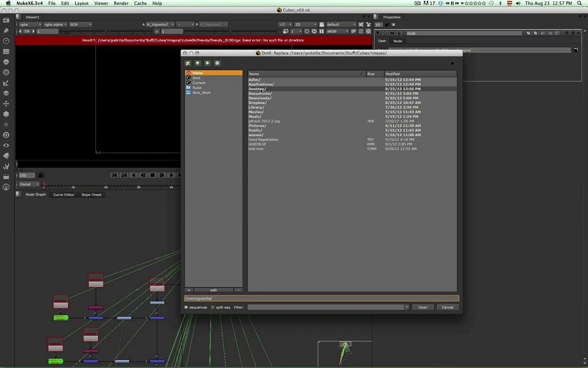Click the viewer timeline lock icon
The image size is (588, 368).
point(40,175)
